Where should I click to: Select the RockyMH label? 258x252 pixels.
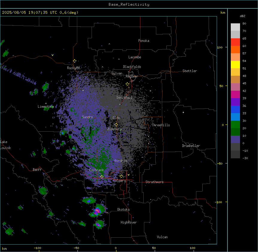tap(73, 68)
